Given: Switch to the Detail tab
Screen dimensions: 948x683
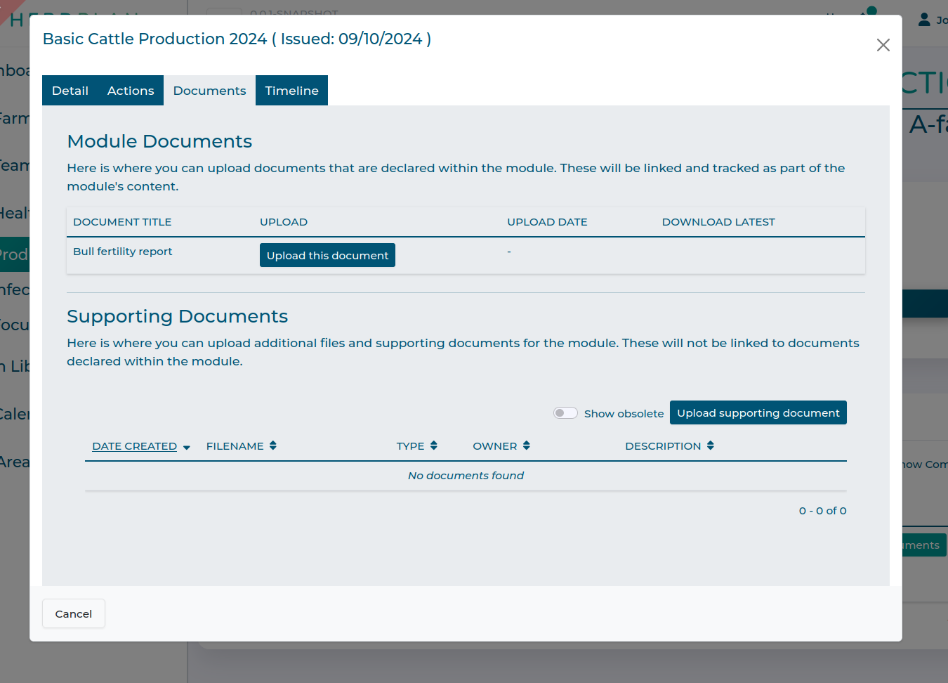Looking at the screenshot, I should pyautogui.click(x=70, y=91).
